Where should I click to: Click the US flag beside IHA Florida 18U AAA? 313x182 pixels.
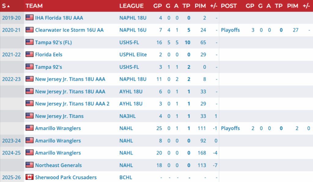[x=30, y=17]
